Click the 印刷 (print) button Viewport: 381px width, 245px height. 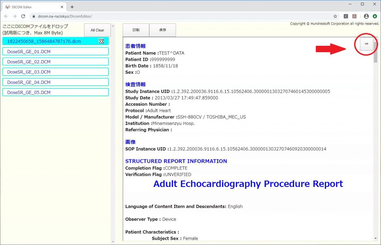pyautogui.click(x=136, y=30)
